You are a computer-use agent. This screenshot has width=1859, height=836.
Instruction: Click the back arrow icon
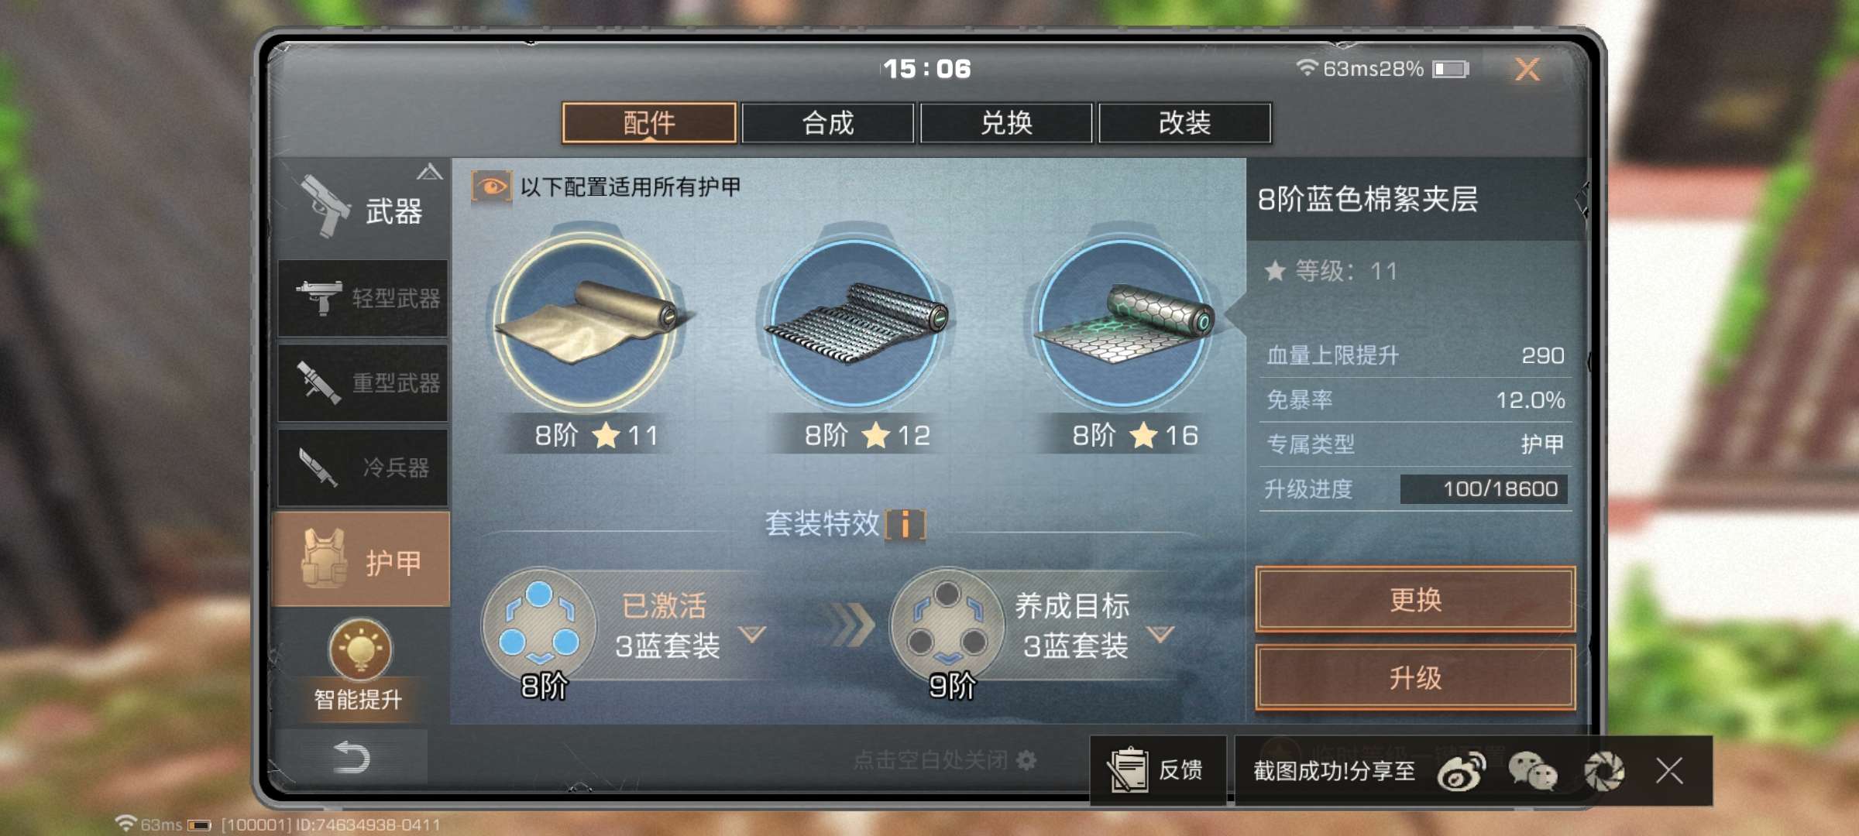(352, 757)
